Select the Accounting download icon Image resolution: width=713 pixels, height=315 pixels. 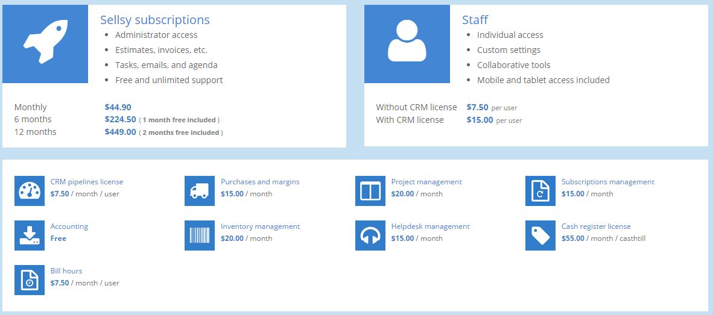click(30, 235)
